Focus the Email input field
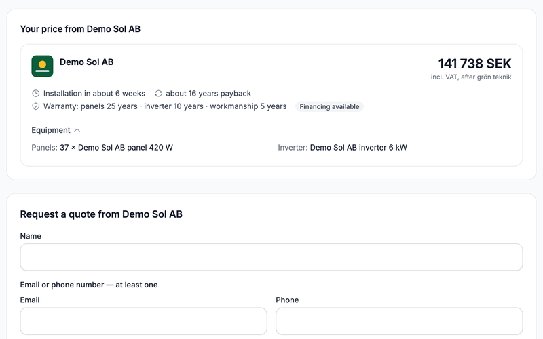 coord(143,321)
